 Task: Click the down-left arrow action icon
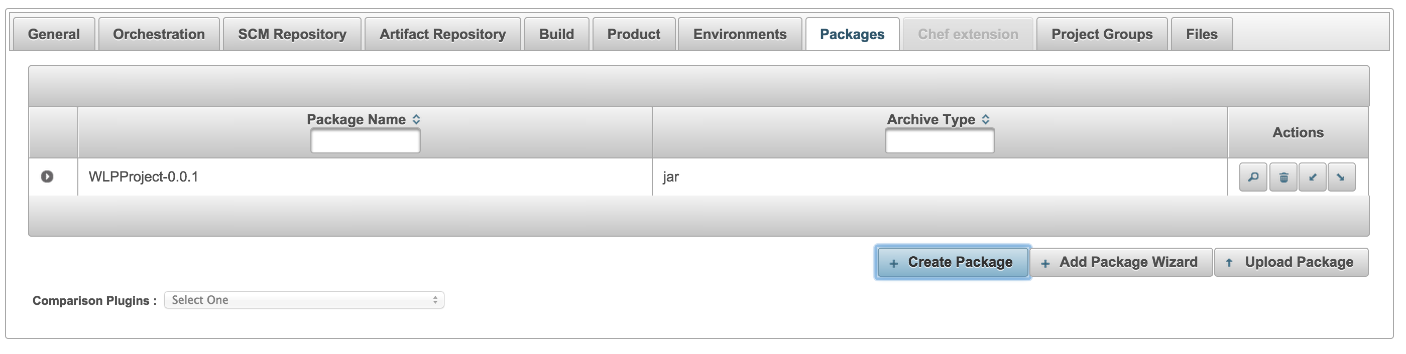(x=1313, y=177)
